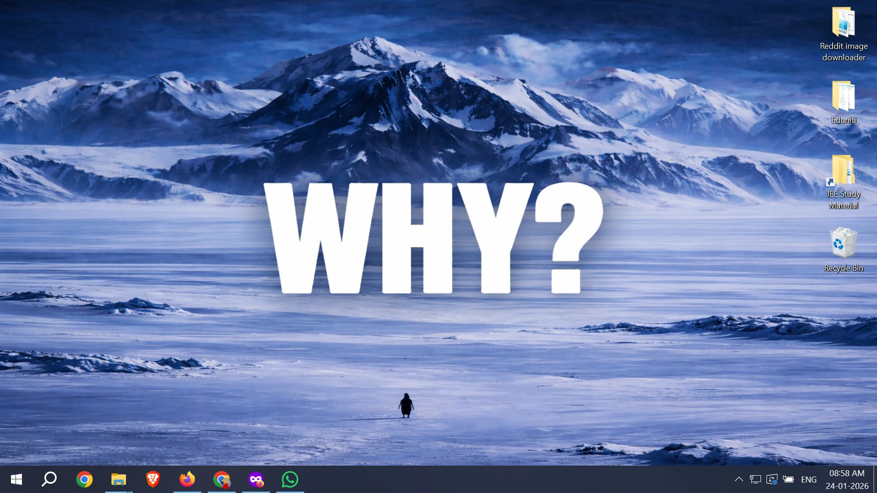Open the network status tray icon
Screen dimensions: 877x493
(x=755, y=479)
